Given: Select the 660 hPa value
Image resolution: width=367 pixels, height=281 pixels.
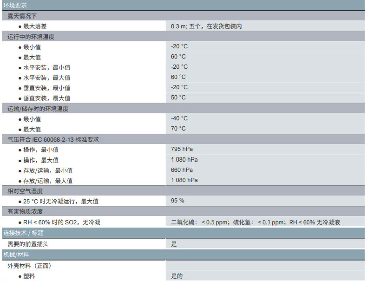Looking at the screenshot, I should point(182,170).
